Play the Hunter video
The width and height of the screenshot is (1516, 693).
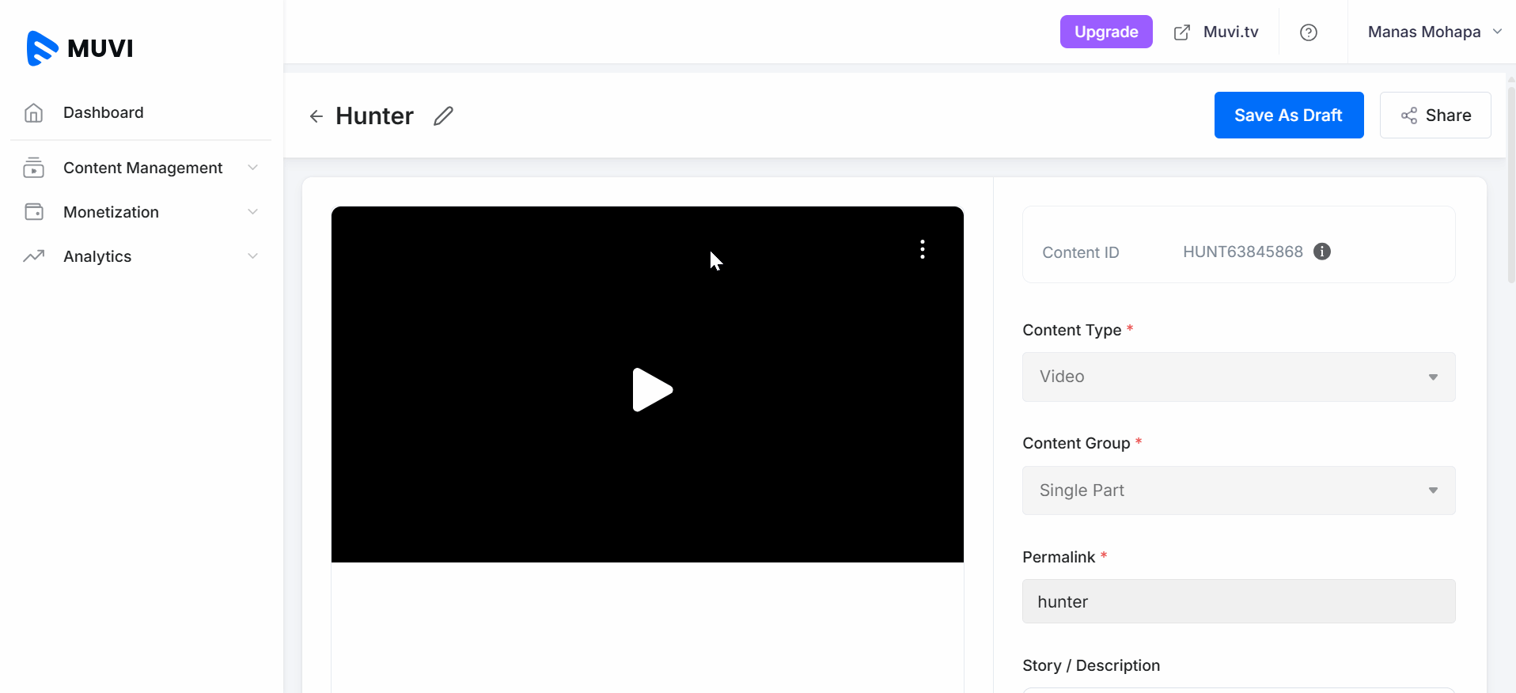tap(651, 389)
